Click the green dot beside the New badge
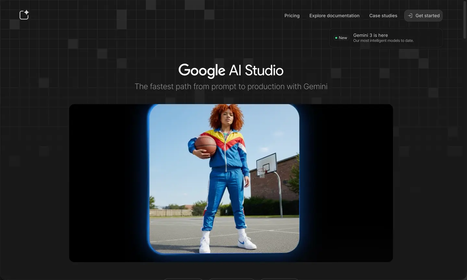467x280 pixels. [336, 38]
